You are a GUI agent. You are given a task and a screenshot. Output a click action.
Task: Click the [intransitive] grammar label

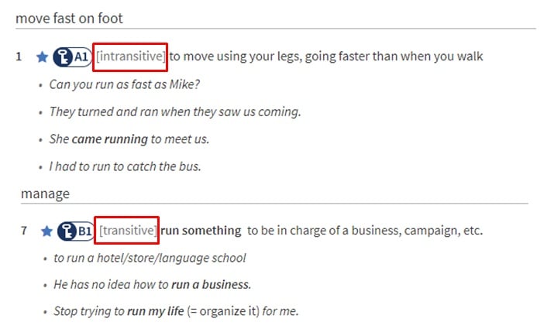pyautogui.click(x=130, y=56)
